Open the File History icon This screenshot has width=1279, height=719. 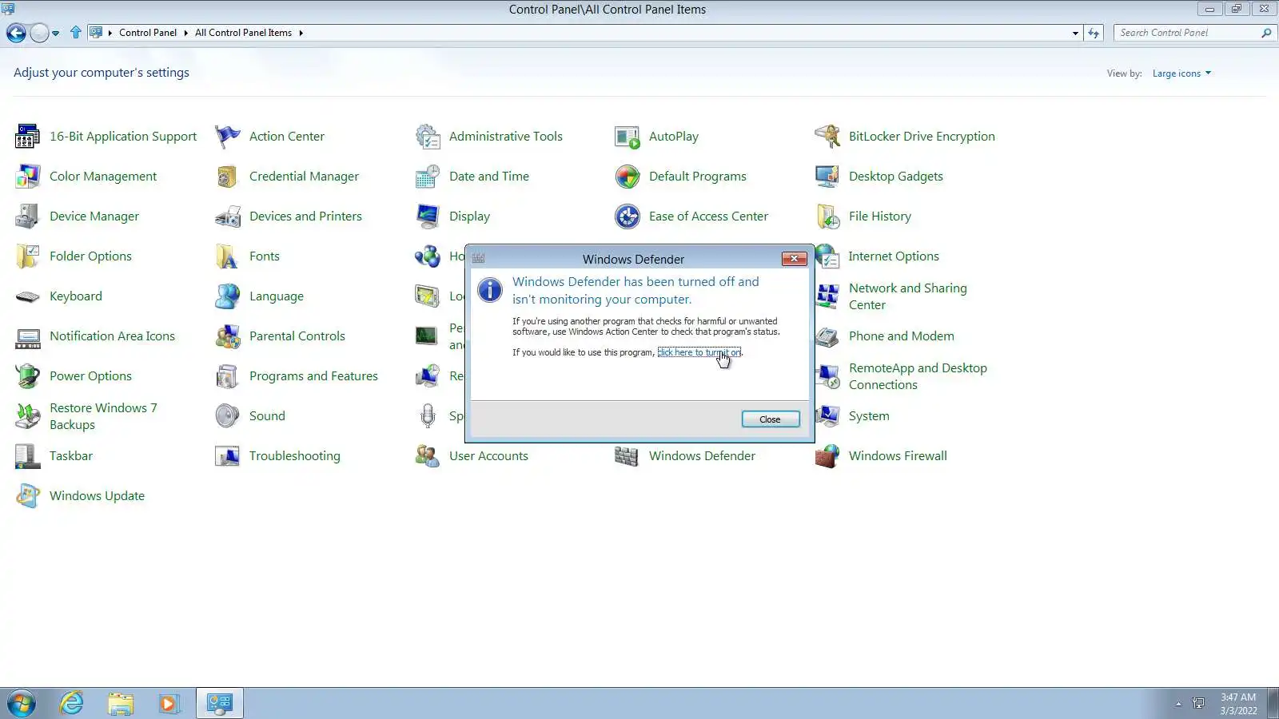coord(827,216)
